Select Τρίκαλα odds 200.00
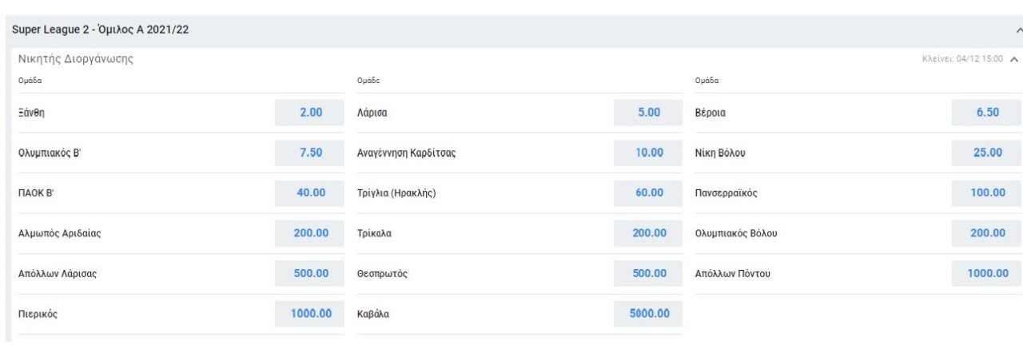This screenshot has height=357, width=1023. (648, 233)
